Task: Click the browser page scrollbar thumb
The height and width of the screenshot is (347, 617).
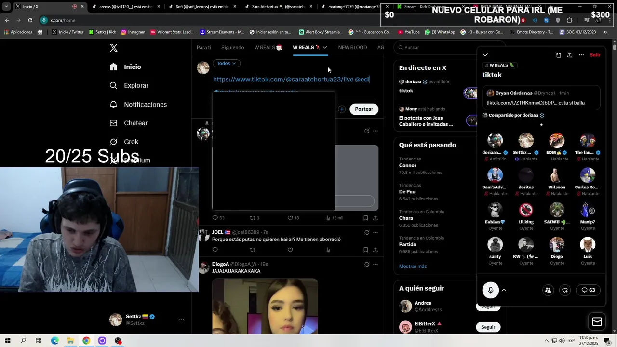Action: 615,47
